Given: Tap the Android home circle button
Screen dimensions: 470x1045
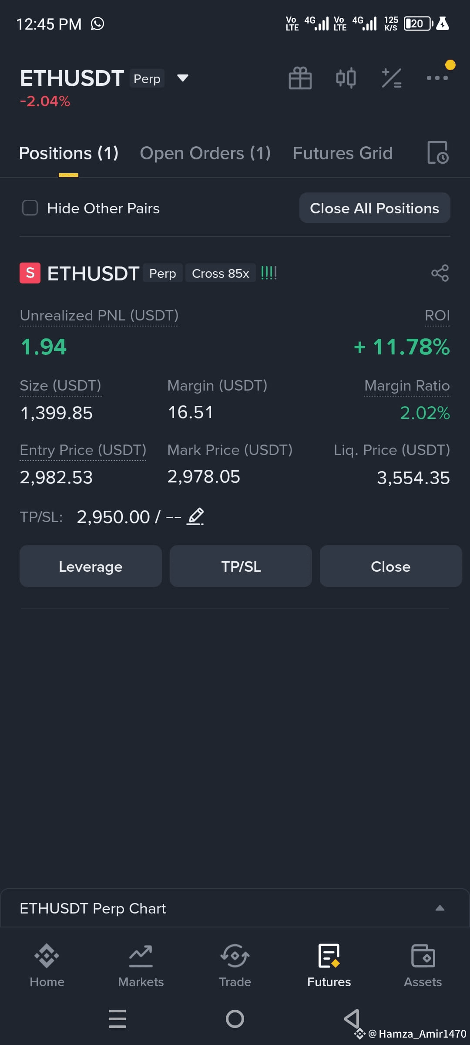Looking at the screenshot, I should click(x=235, y=1019).
